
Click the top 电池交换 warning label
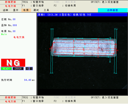click(x=11, y=6)
